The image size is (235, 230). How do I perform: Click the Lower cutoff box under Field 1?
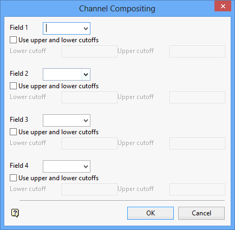tap(89, 51)
